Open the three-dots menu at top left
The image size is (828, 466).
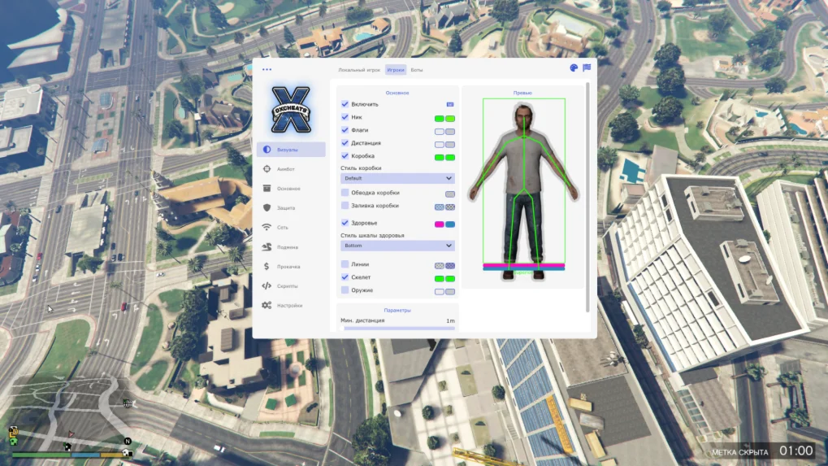[x=267, y=70]
